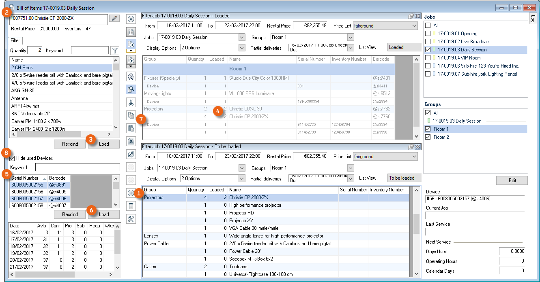This screenshot has height=282, width=540.
Task: Click the Edit button under Groups
Action: click(x=512, y=180)
